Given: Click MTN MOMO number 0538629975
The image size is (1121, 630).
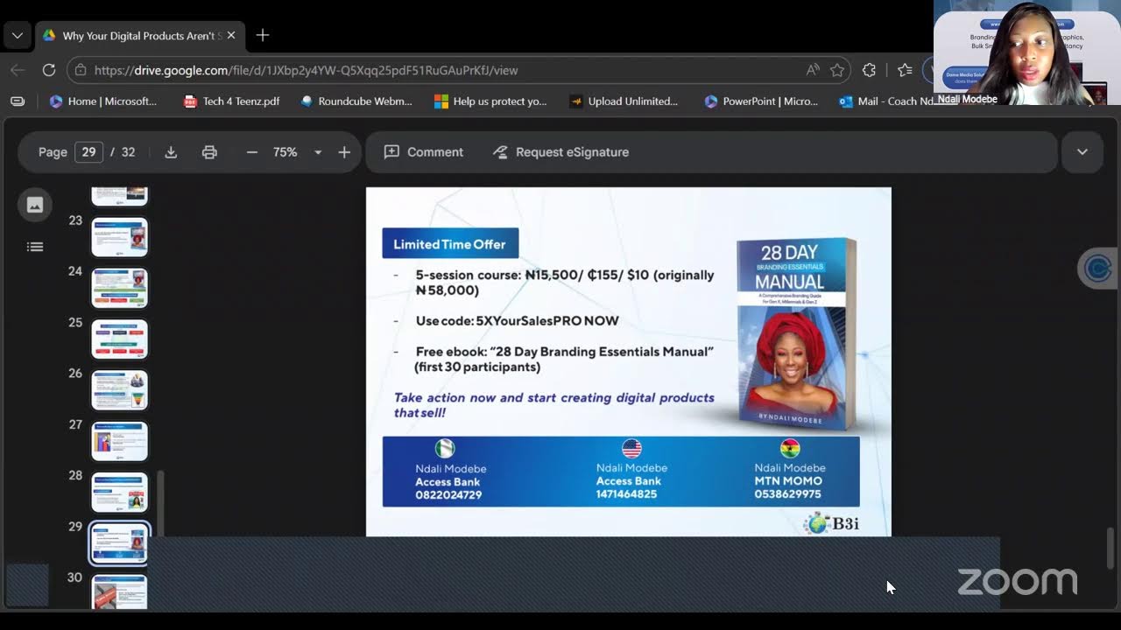Looking at the screenshot, I should pos(788,494).
